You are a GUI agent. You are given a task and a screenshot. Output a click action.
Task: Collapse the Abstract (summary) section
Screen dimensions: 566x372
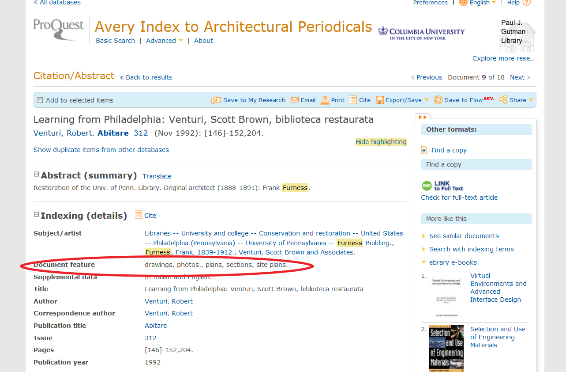[x=37, y=175]
